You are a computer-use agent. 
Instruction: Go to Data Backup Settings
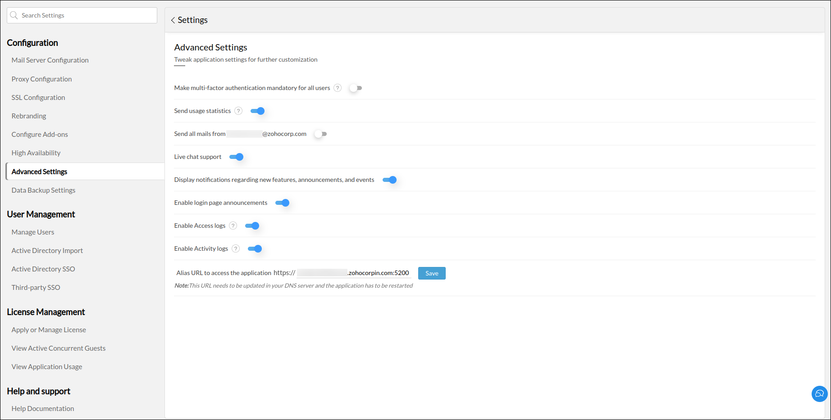click(x=43, y=190)
